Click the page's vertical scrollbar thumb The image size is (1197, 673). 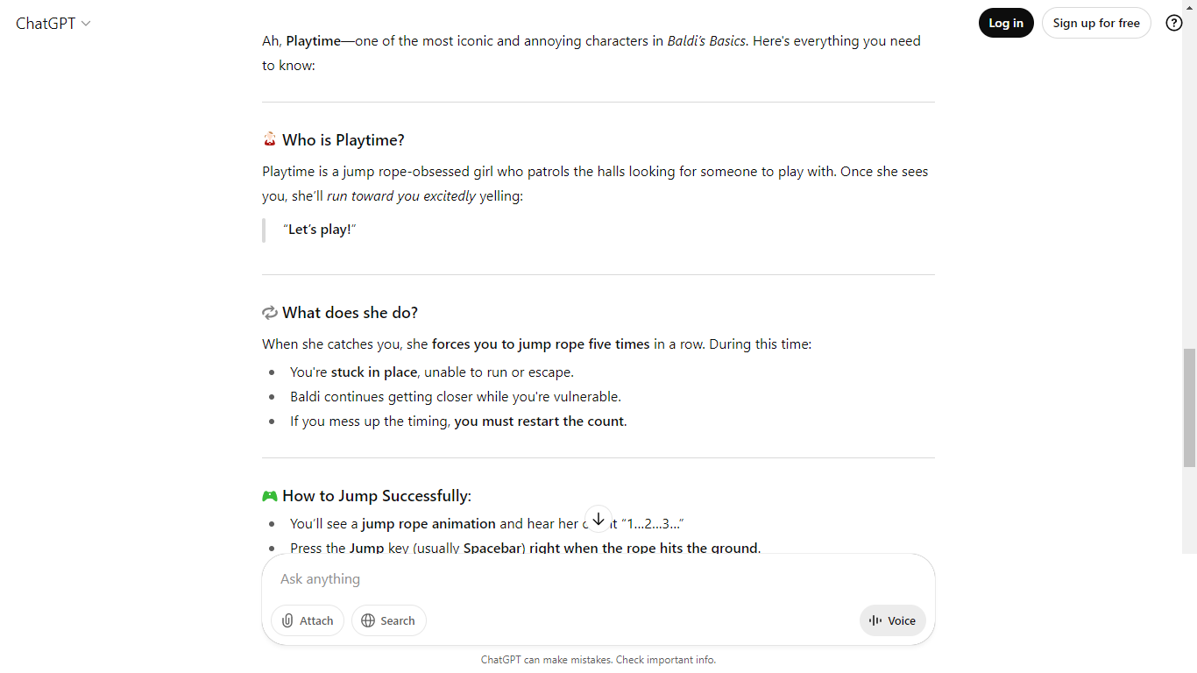point(1189,407)
